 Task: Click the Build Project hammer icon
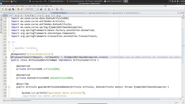coord(45,9)
